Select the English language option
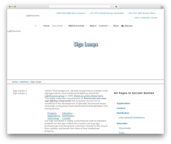 pyautogui.click(x=129, y=26)
